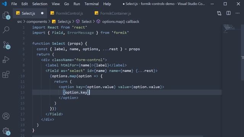Open the Edit menu
The width and height of the screenshot is (244, 137).
click(24, 4)
